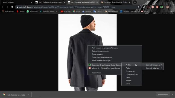The height and width of the screenshot is (98, 175).
Task: Click Mostrar todo downloads button
Action: click(163, 94)
